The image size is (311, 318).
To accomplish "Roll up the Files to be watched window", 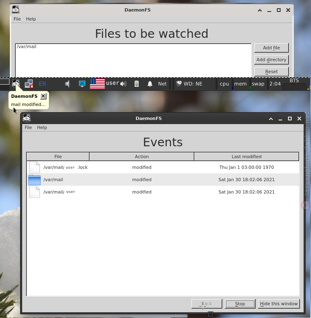I will [260, 10].
